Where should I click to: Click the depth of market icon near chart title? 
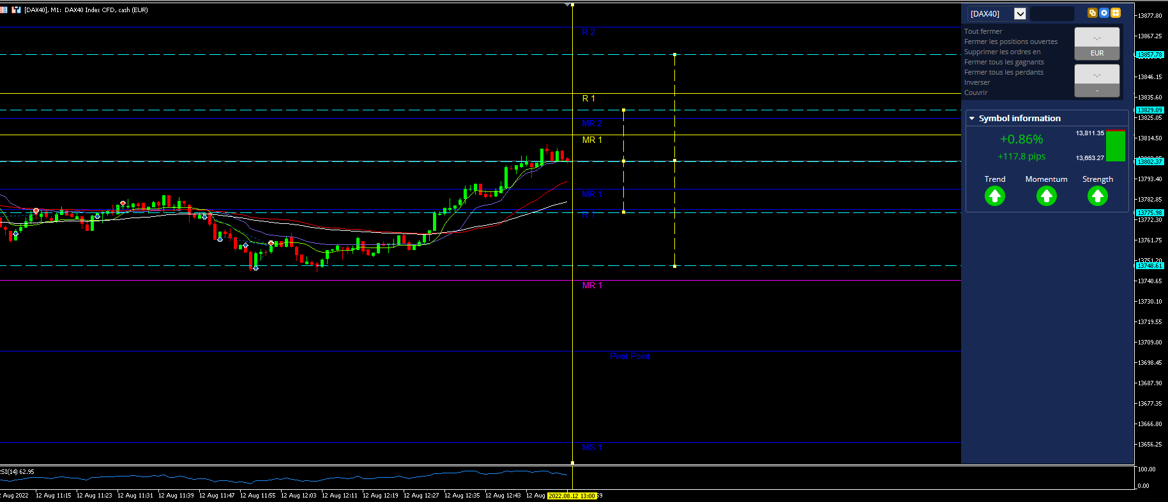[4, 10]
